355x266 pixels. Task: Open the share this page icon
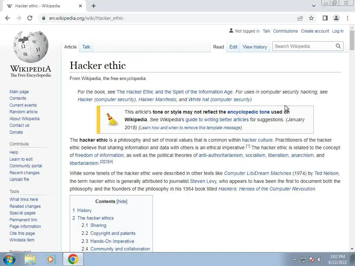coord(300,18)
